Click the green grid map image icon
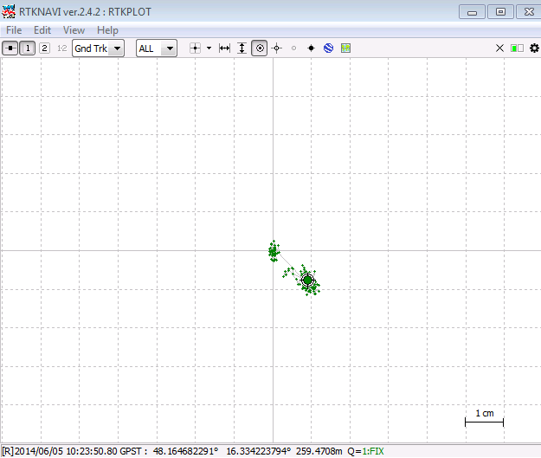The height and width of the screenshot is (458, 541). tap(345, 48)
